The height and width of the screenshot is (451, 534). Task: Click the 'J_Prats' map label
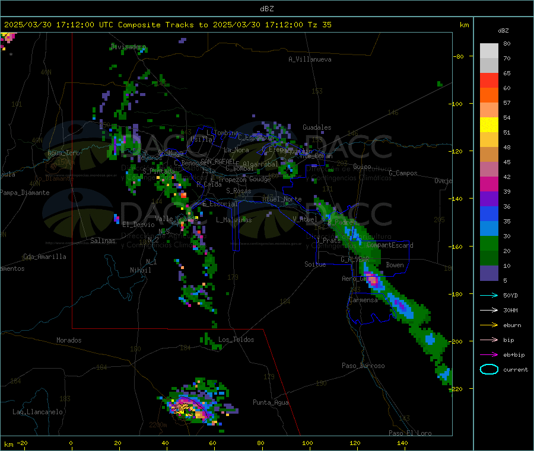click(328, 240)
